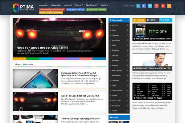The width and height of the screenshot is (185, 123).
Task: Click the pink segment of slider color bar
Action: tap(59, 59)
